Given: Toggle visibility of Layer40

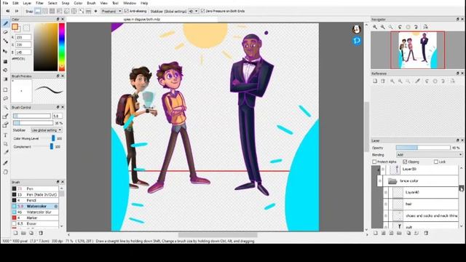Looking at the screenshot, I should point(386,192).
